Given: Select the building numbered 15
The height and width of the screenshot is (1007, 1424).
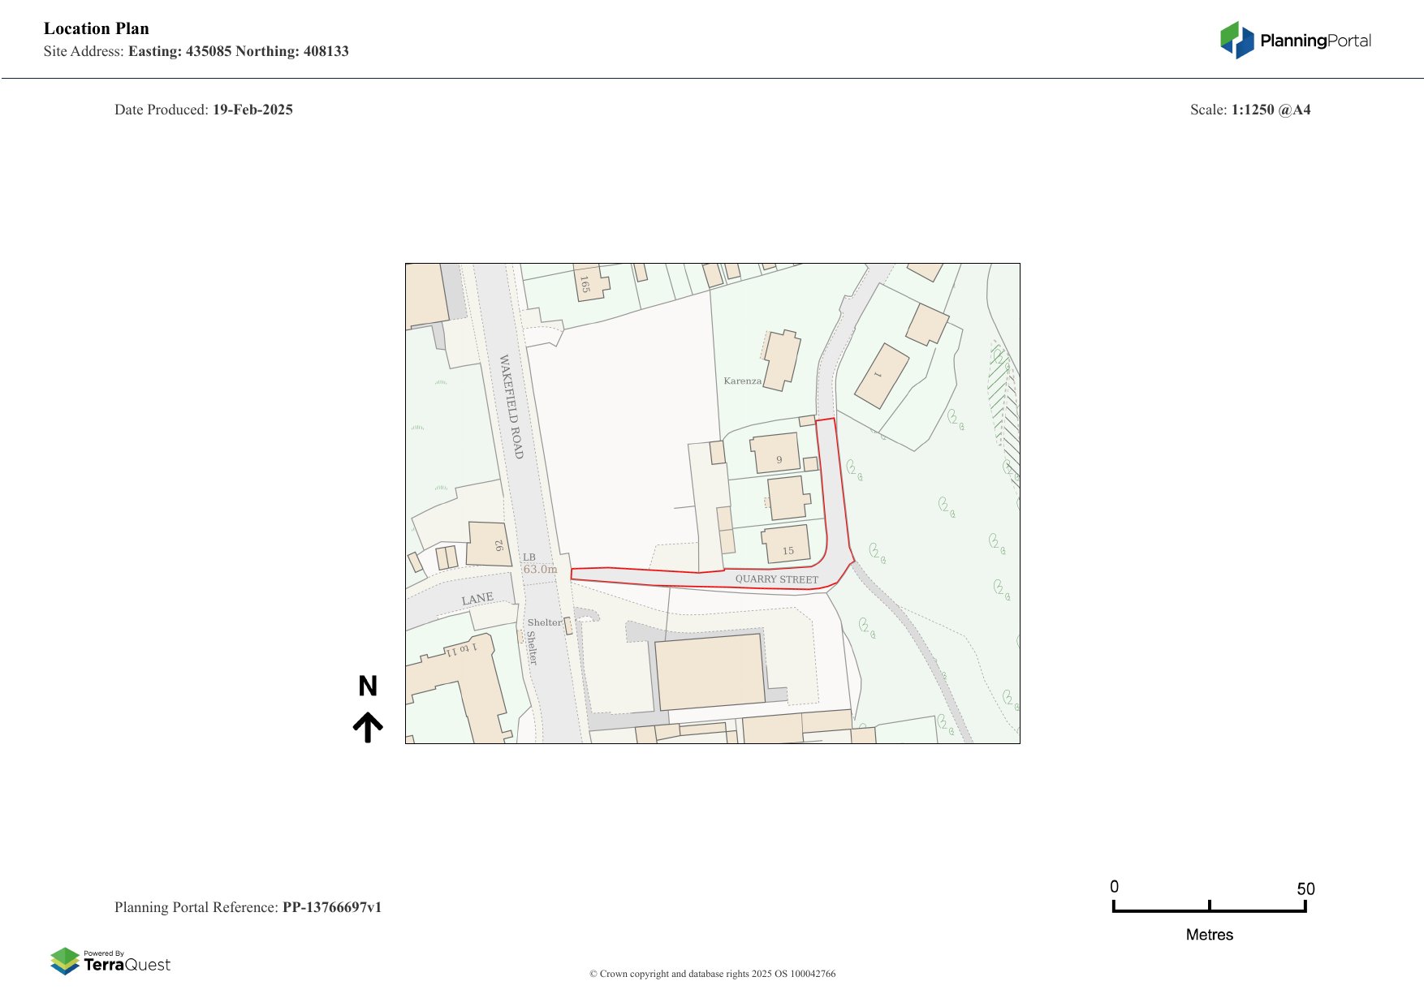Looking at the screenshot, I should pyautogui.click(x=787, y=544).
